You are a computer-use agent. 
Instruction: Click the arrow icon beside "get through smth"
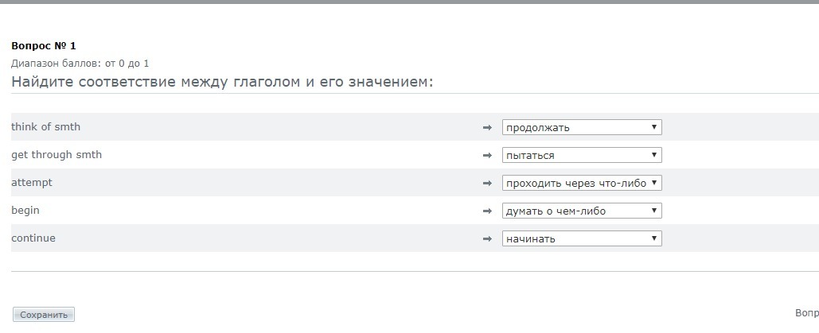point(488,155)
